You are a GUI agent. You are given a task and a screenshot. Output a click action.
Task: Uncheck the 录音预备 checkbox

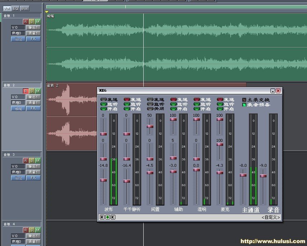click(x=244, y=105)
